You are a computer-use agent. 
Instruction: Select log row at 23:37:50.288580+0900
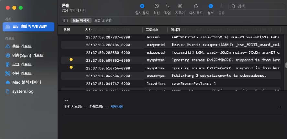(x=171, y=53)
